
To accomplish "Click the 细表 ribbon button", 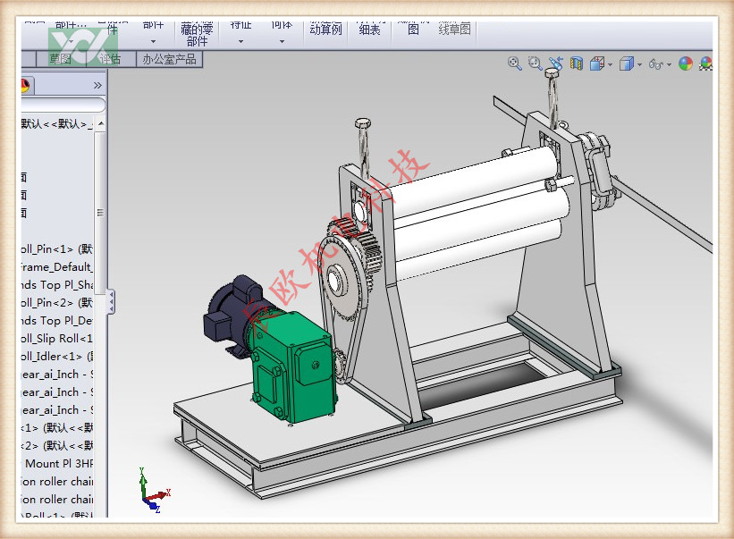I will [369, 29].
